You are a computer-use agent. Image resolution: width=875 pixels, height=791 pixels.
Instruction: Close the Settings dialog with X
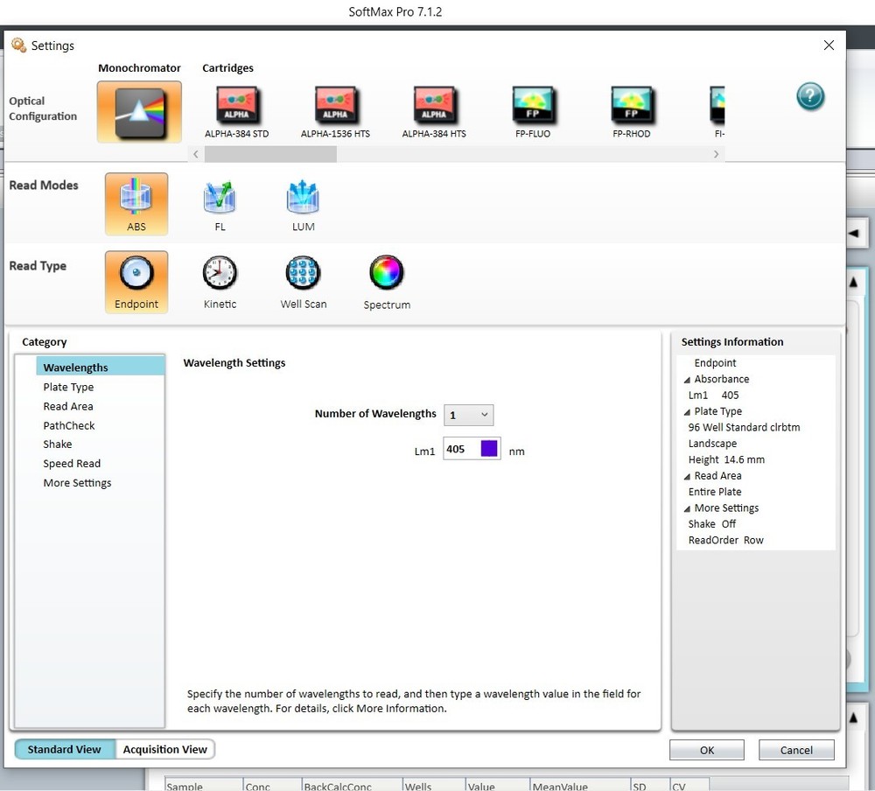pyautogui.click(x=829, y=45)
